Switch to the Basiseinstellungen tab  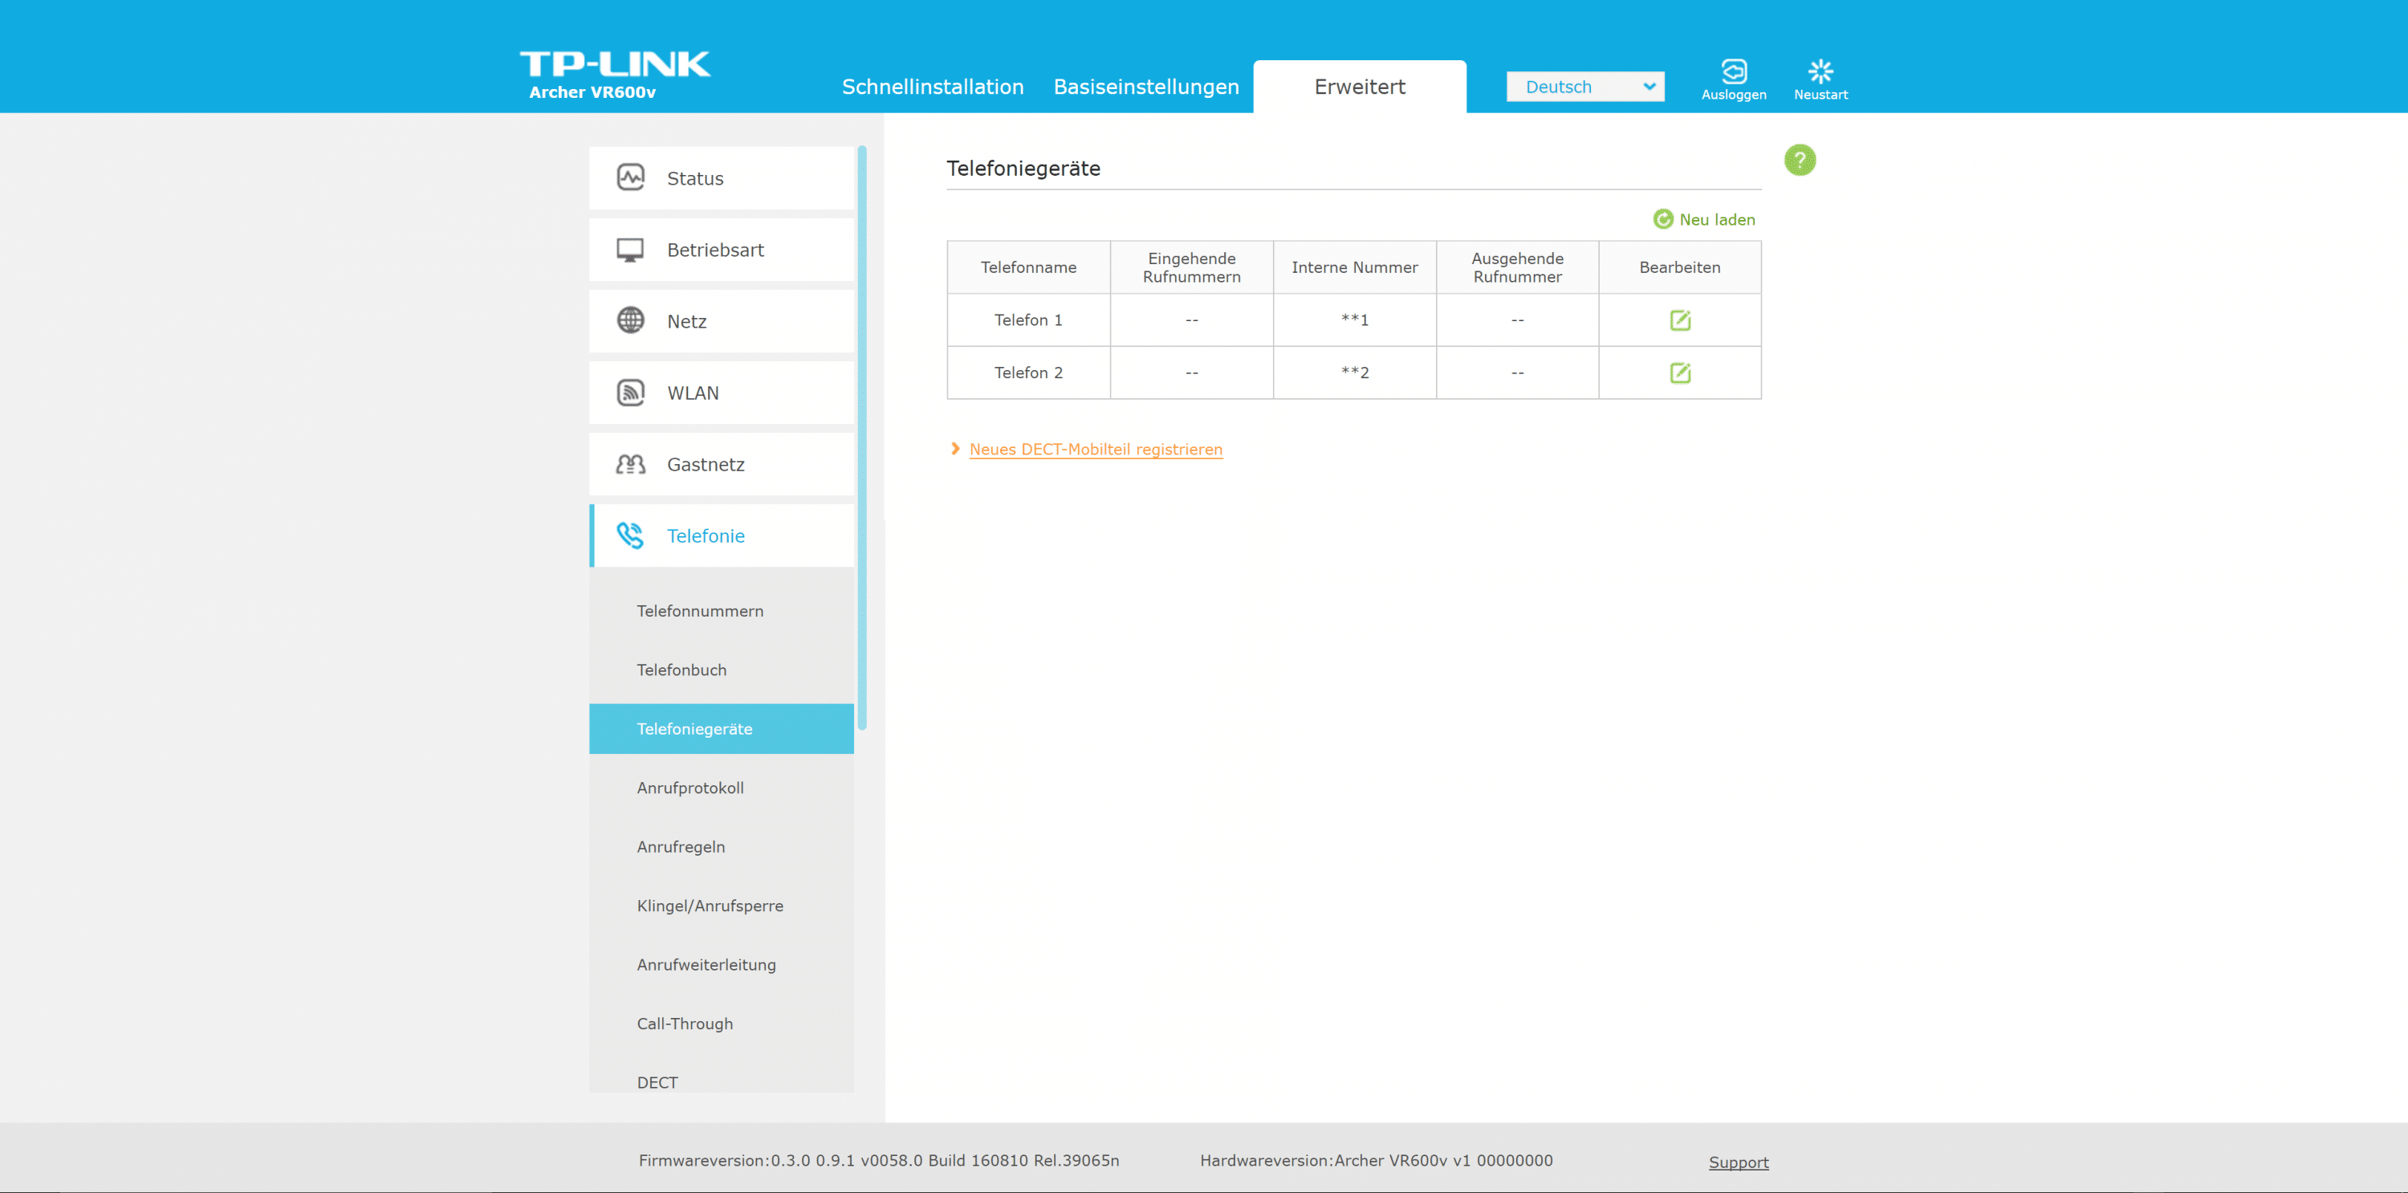point(1145,87)
